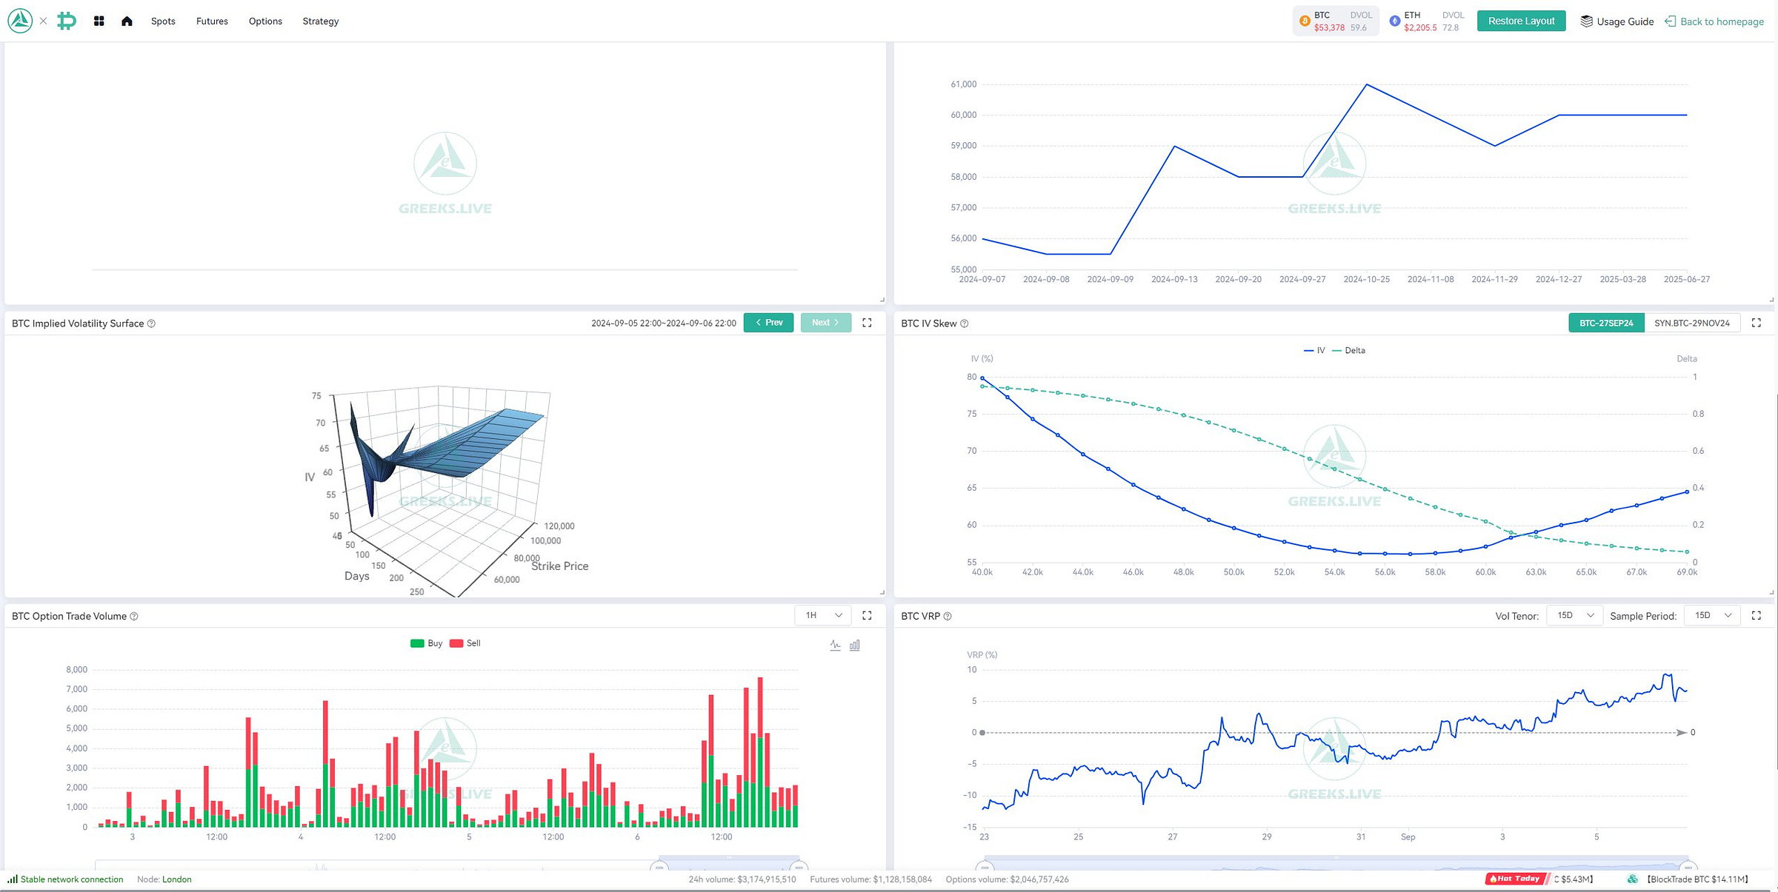Viewport: 1778px width, 892px height.
Task: Open the Usage Guide link
Action: tap(1625, 21)
